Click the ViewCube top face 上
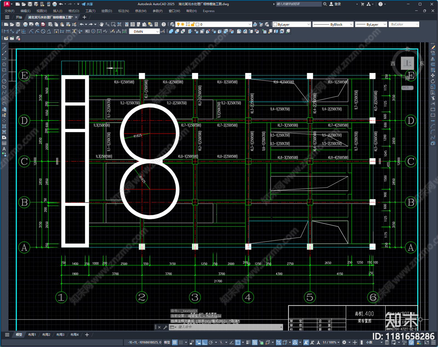 coord(407,63)
